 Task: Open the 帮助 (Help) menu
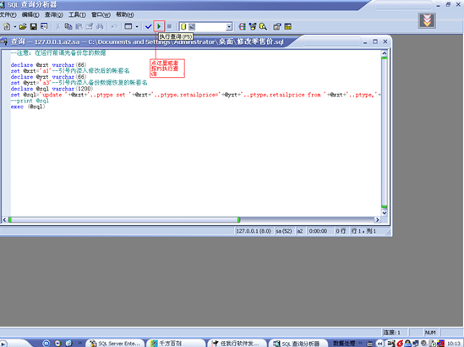pyautogui.click(x=124, y=14)
